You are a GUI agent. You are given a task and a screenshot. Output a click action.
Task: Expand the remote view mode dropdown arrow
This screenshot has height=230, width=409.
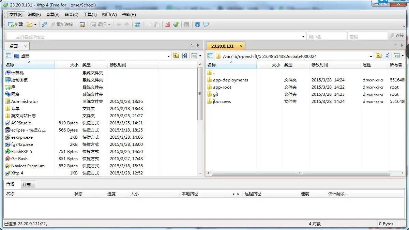point(403,56)
